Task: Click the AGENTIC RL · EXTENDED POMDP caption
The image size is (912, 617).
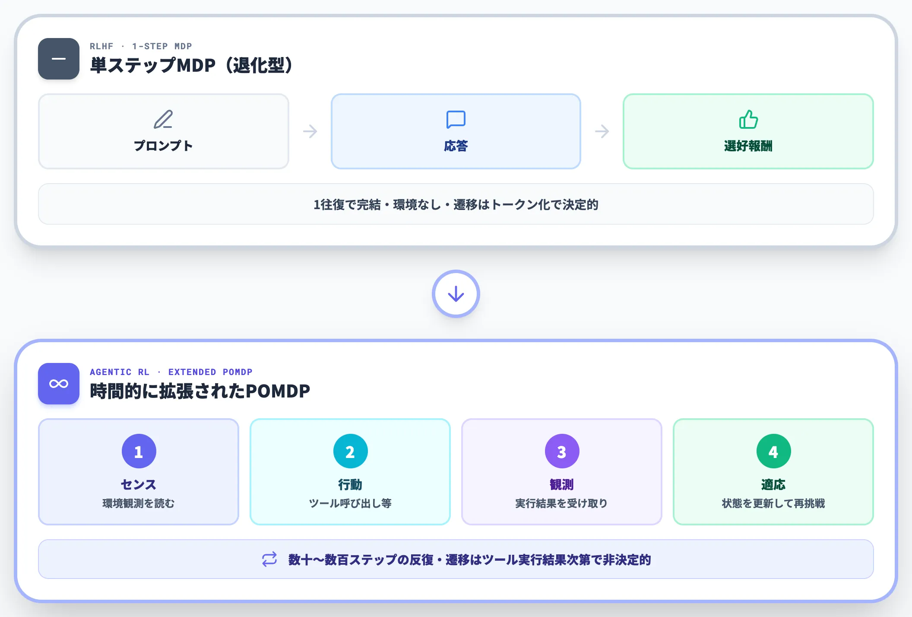Action: tap(171, 372)
